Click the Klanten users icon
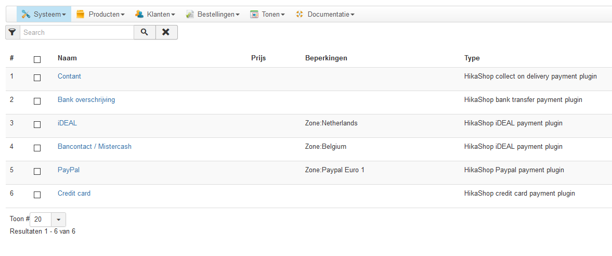This screenshot has height=256, width=612. click(139, 15)
